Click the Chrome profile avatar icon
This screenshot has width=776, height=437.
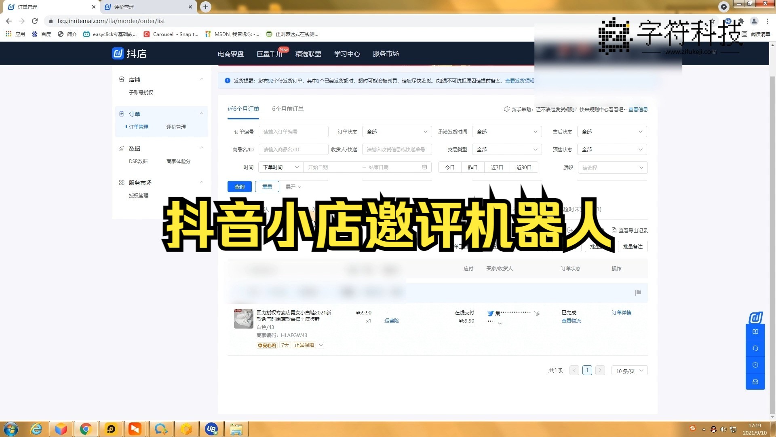(x=754, y=21)
